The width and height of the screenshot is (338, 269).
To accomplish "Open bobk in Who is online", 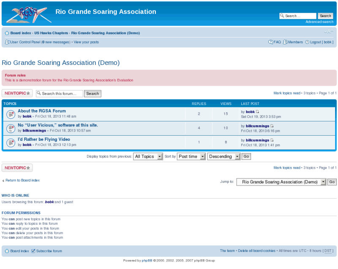I will [x=49, y=202].
